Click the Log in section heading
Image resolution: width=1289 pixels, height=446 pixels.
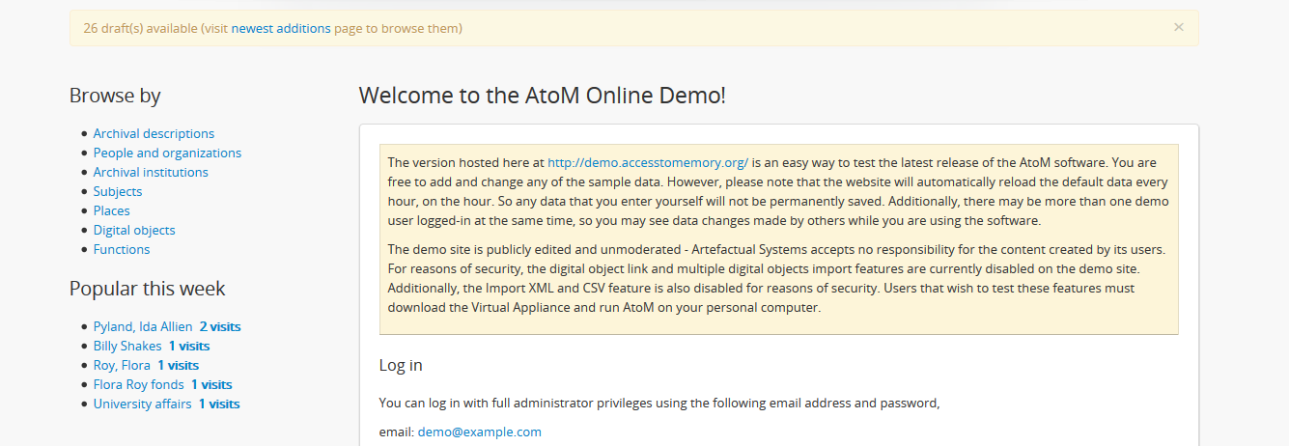click(x=401, y=365)
